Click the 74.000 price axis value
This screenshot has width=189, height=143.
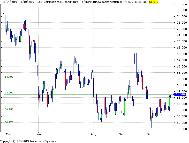pyautogui.click(x=182, y=16)
